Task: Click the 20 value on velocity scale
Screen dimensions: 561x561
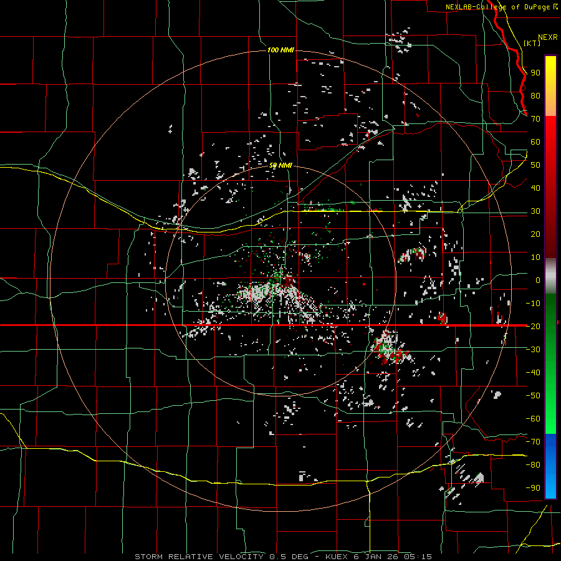Action: [535, 234]
